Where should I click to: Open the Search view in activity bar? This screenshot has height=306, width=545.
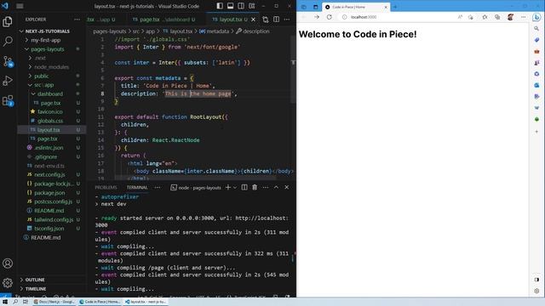point(8,42)
